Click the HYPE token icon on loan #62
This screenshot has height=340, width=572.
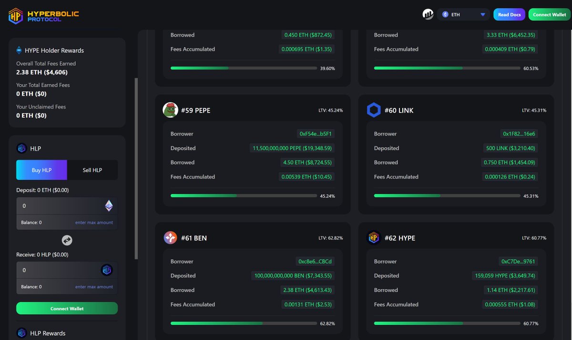point(374,237)
